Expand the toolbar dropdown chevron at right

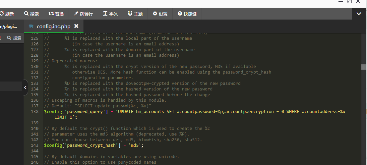pyautogui.click(x=359, y=14)
